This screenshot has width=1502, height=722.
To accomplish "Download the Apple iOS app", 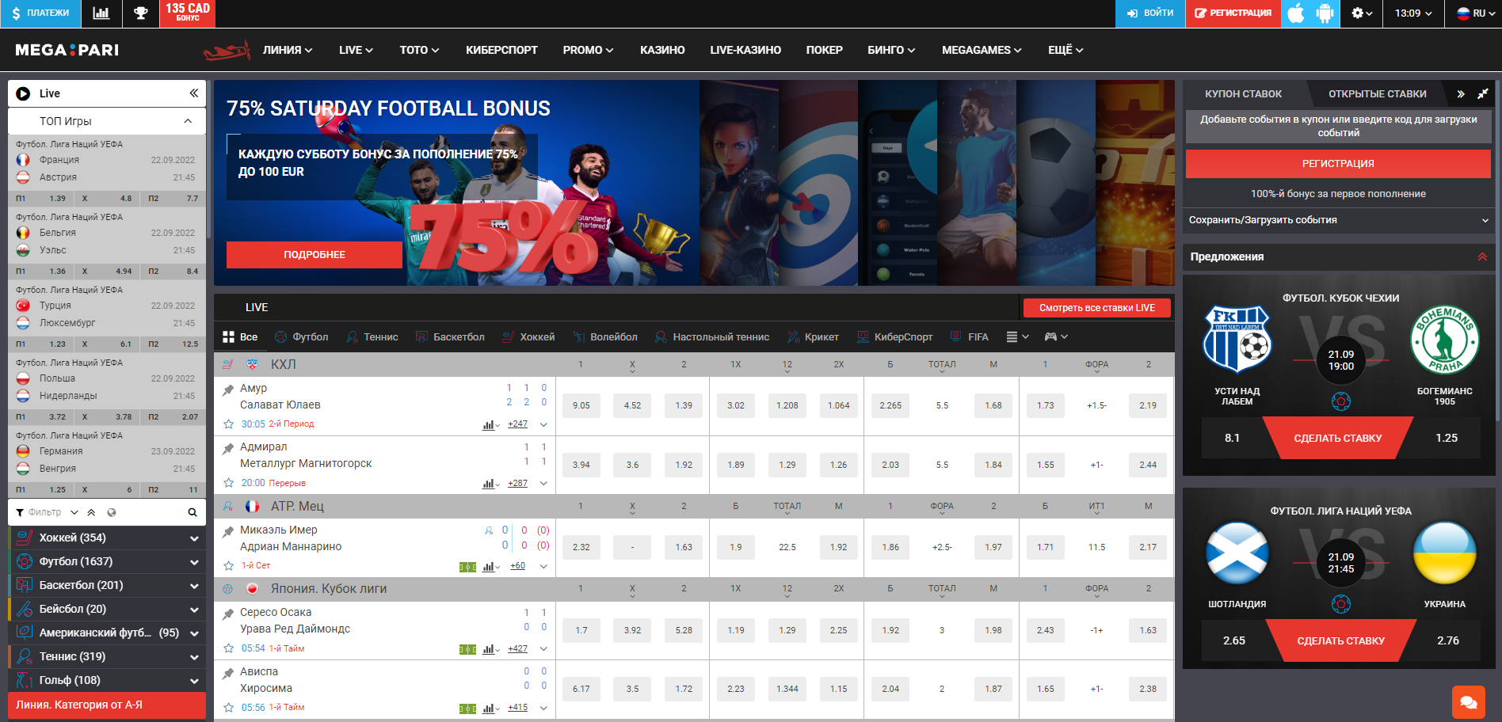I will click(1296, 13).
